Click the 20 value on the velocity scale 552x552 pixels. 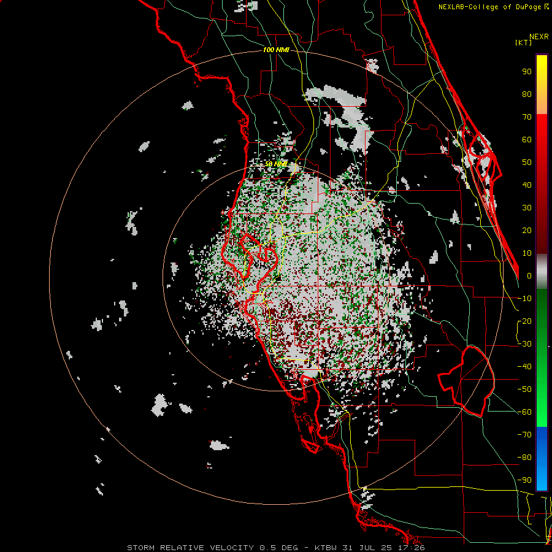click(527, 231)
